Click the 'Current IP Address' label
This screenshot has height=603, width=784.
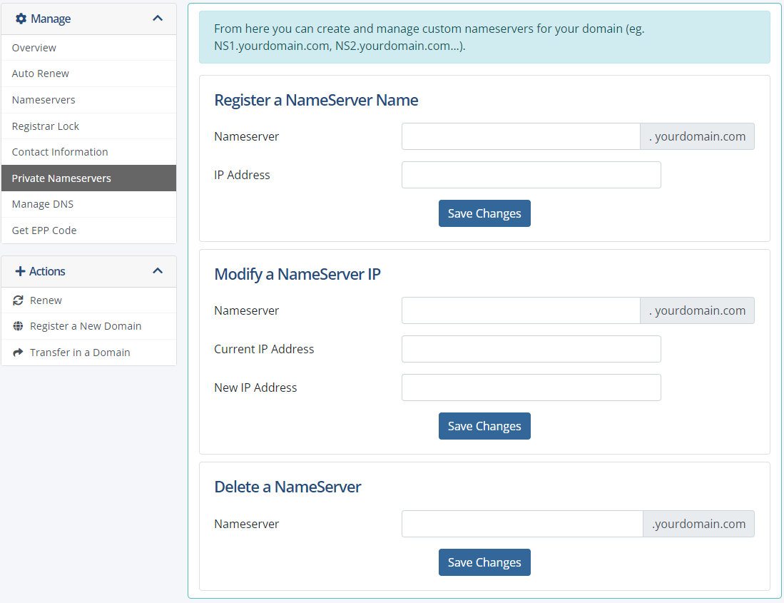(264, 349)
